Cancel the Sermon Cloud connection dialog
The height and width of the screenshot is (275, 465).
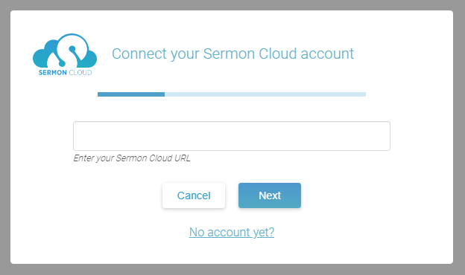194,195
